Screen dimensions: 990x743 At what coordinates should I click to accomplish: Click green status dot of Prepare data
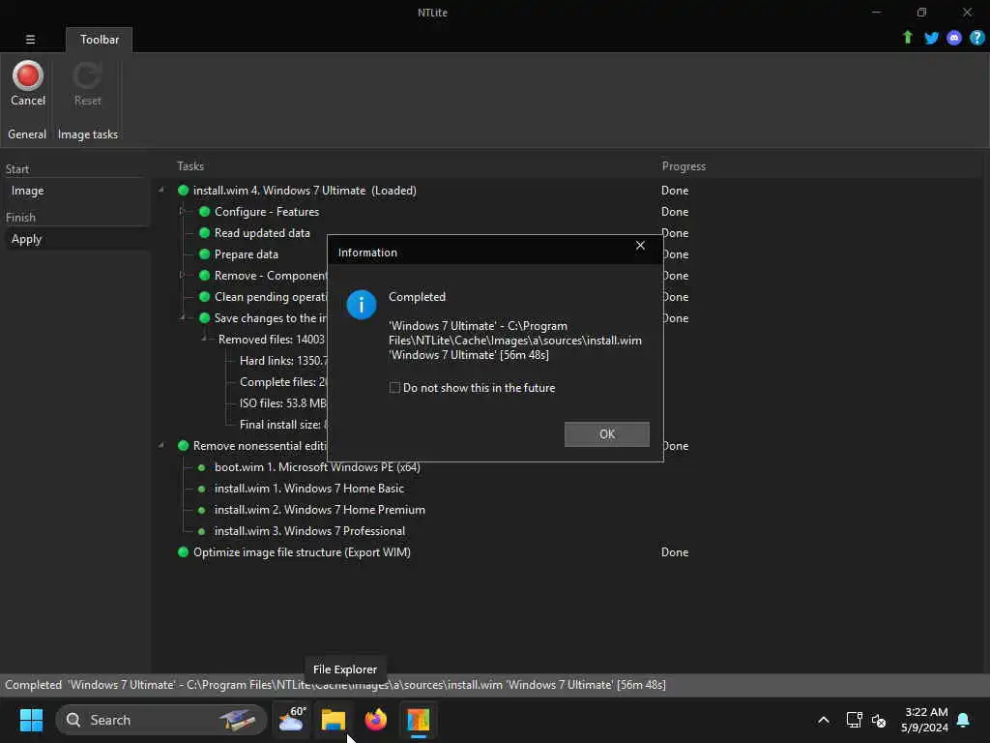click(x=204, y=254)
